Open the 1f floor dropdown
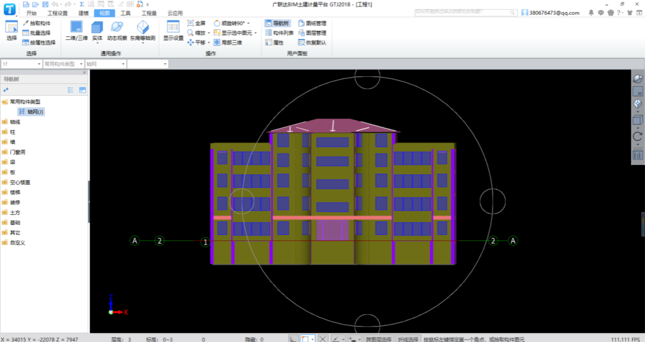Image resolution: width=645 pixels, height=342 pixels. 21,64
